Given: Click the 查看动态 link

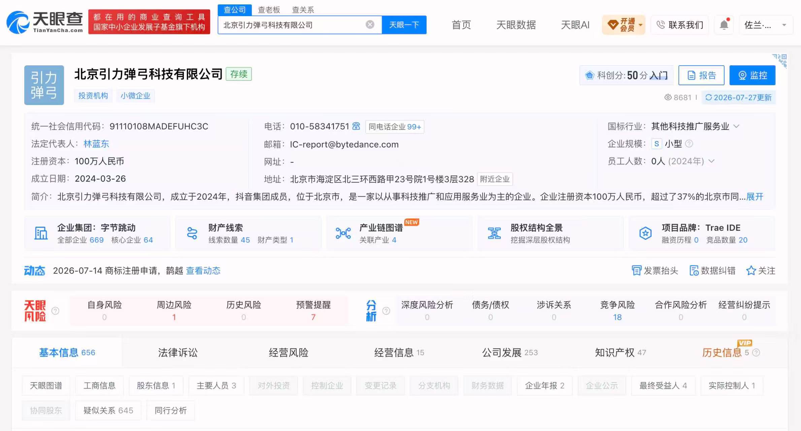Looking at the screenshot, I should (203, 270).
